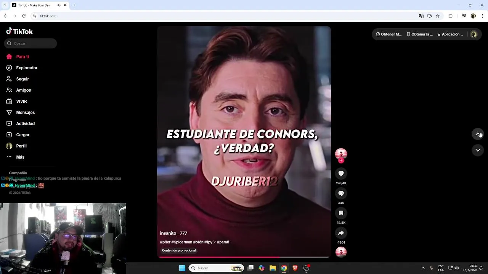Open Chrome profile avatar
Image resolution: width=488 pixels, height=274 pixels.
[473, 16]
